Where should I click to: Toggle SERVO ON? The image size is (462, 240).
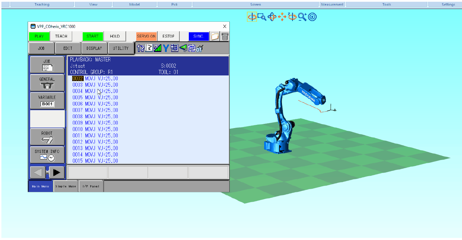point(146,36)
